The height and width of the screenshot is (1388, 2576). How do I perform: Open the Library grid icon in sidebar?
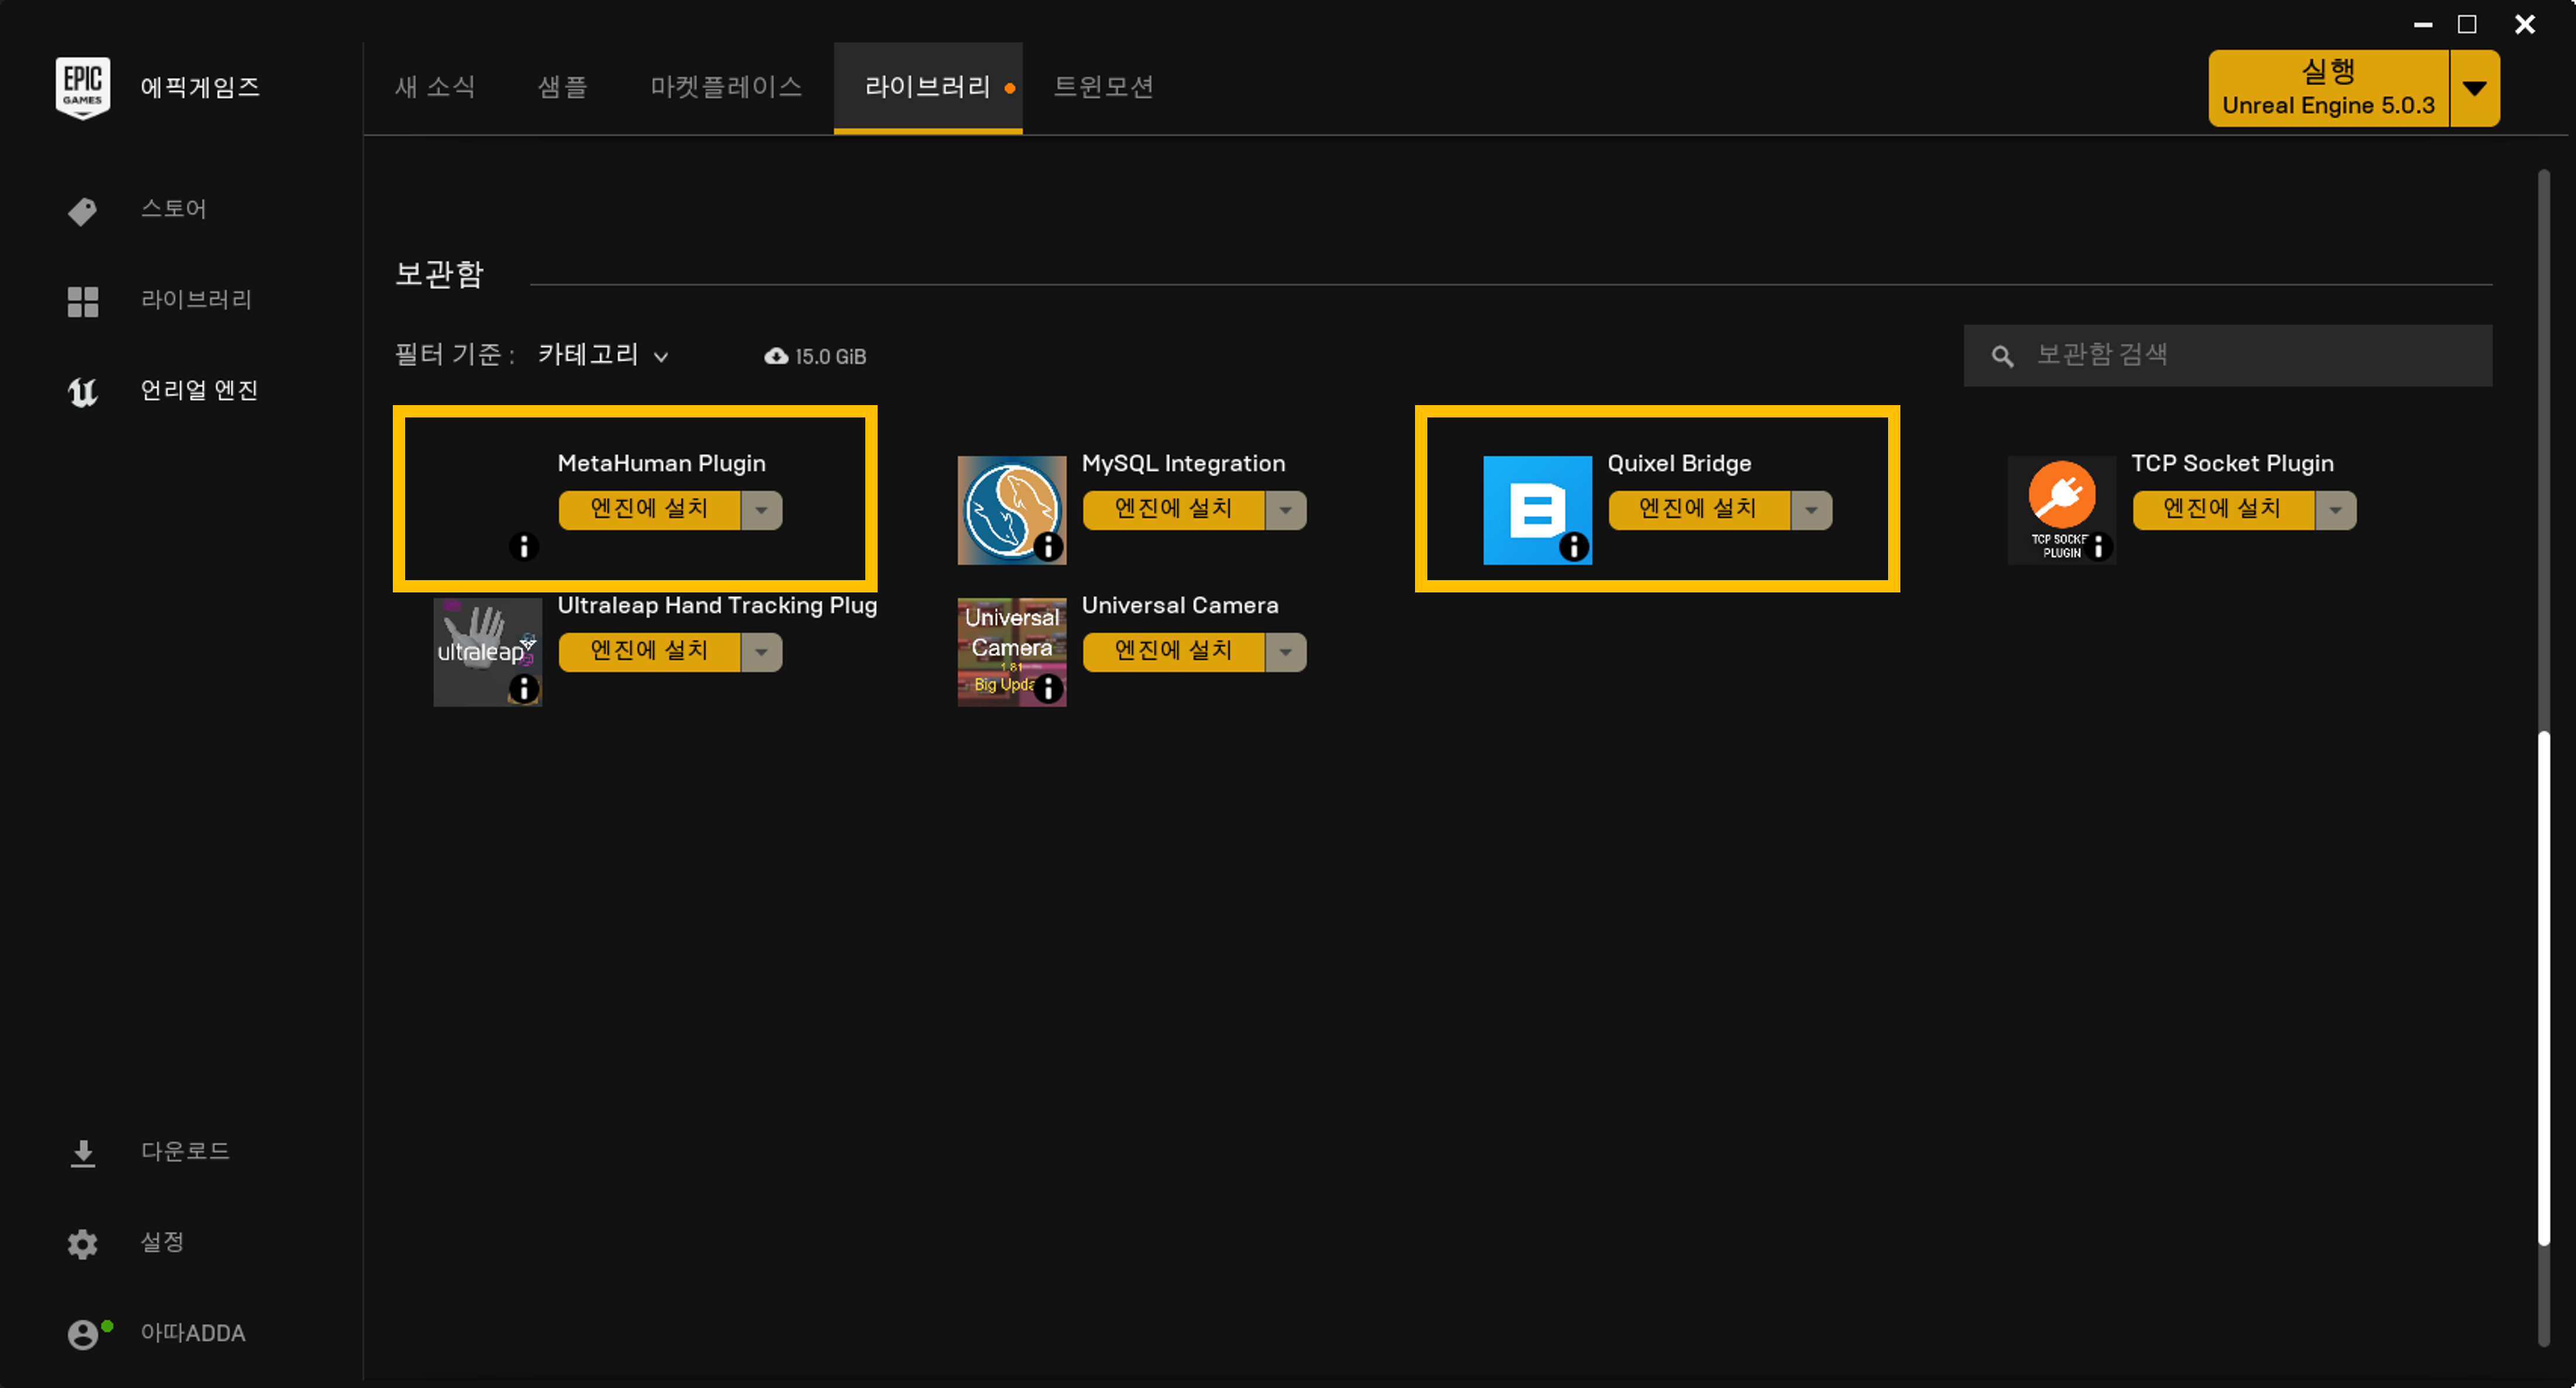point(83,301)
